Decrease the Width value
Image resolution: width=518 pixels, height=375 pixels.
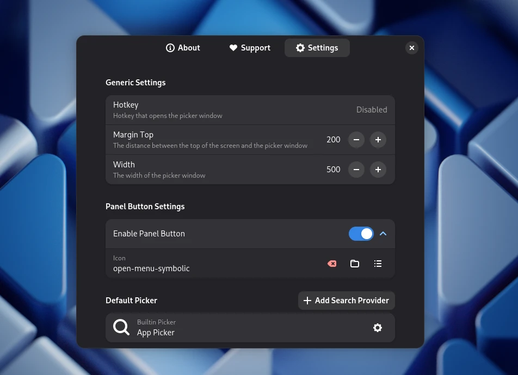pos(356,170)
